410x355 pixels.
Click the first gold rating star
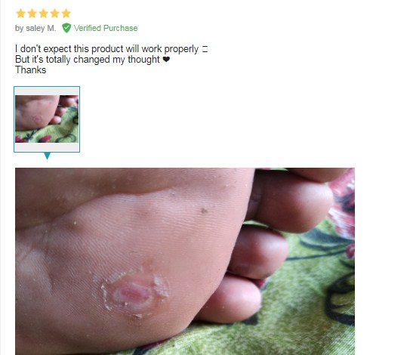click(20, 14)
